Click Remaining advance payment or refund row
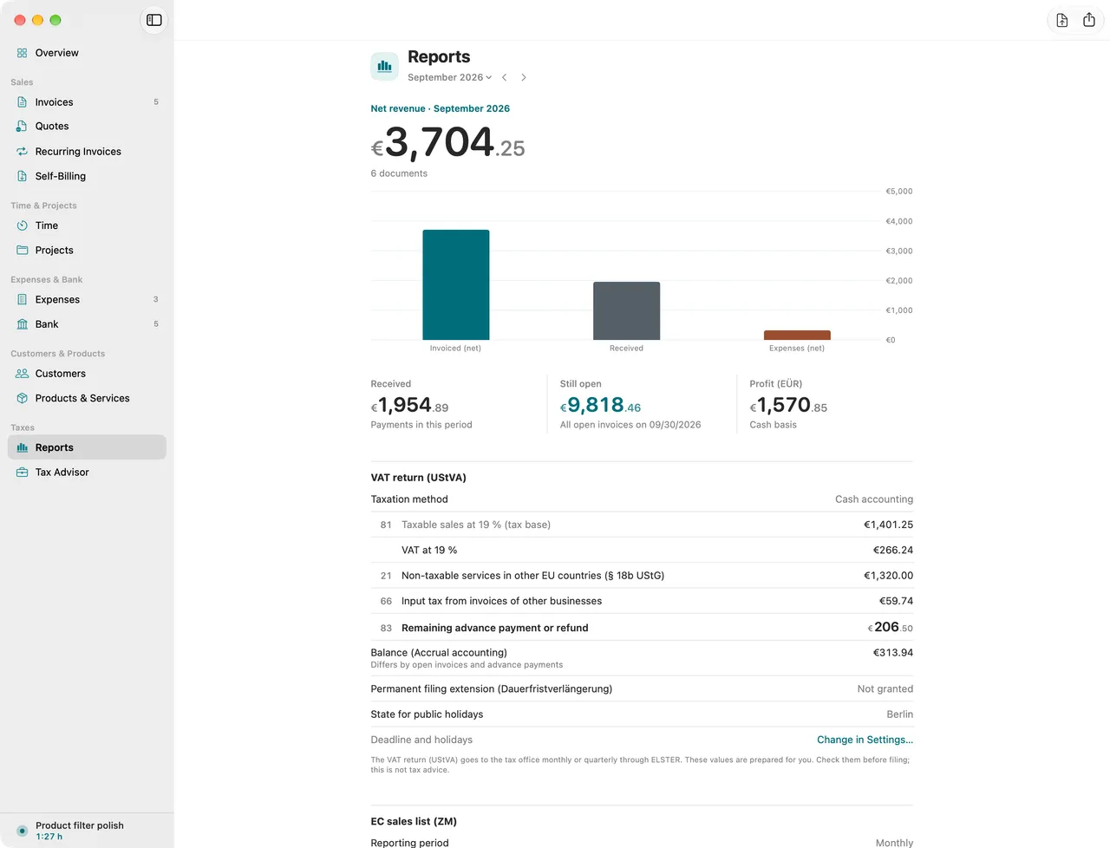The width and height of the screenshot is (1110, 848). (x=642, y=627)
